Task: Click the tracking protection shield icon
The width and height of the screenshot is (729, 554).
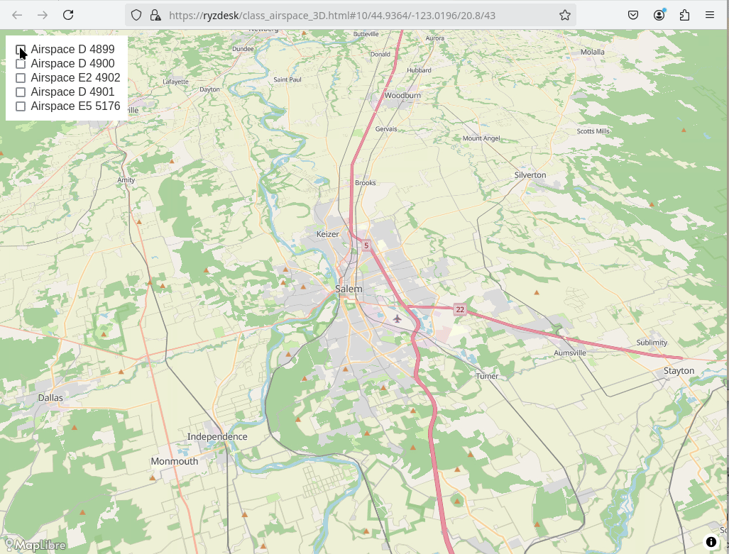Action: click(137, 15)
